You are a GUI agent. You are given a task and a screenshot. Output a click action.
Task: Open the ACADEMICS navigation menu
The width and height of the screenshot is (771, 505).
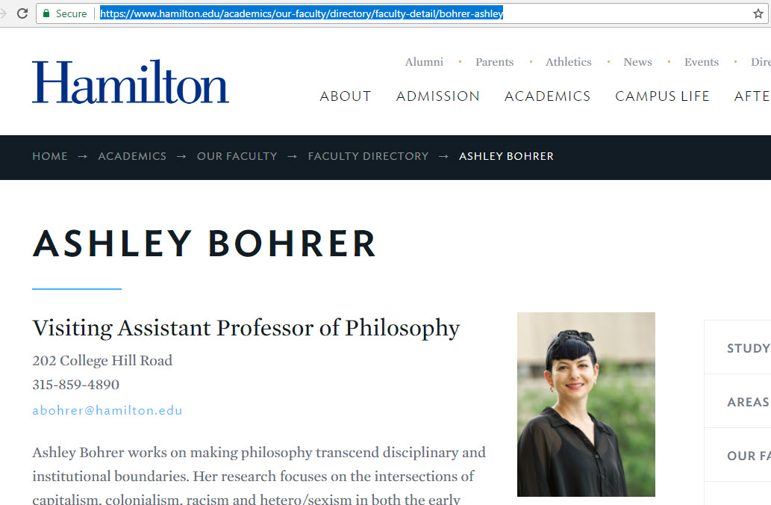pyautogui.click(x=547, y=96)
